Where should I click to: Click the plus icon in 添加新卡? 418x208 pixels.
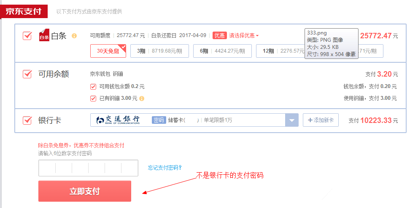click(x=310, y=120)
